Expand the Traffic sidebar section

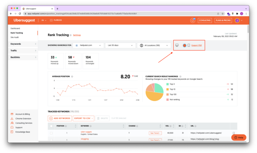23,51
